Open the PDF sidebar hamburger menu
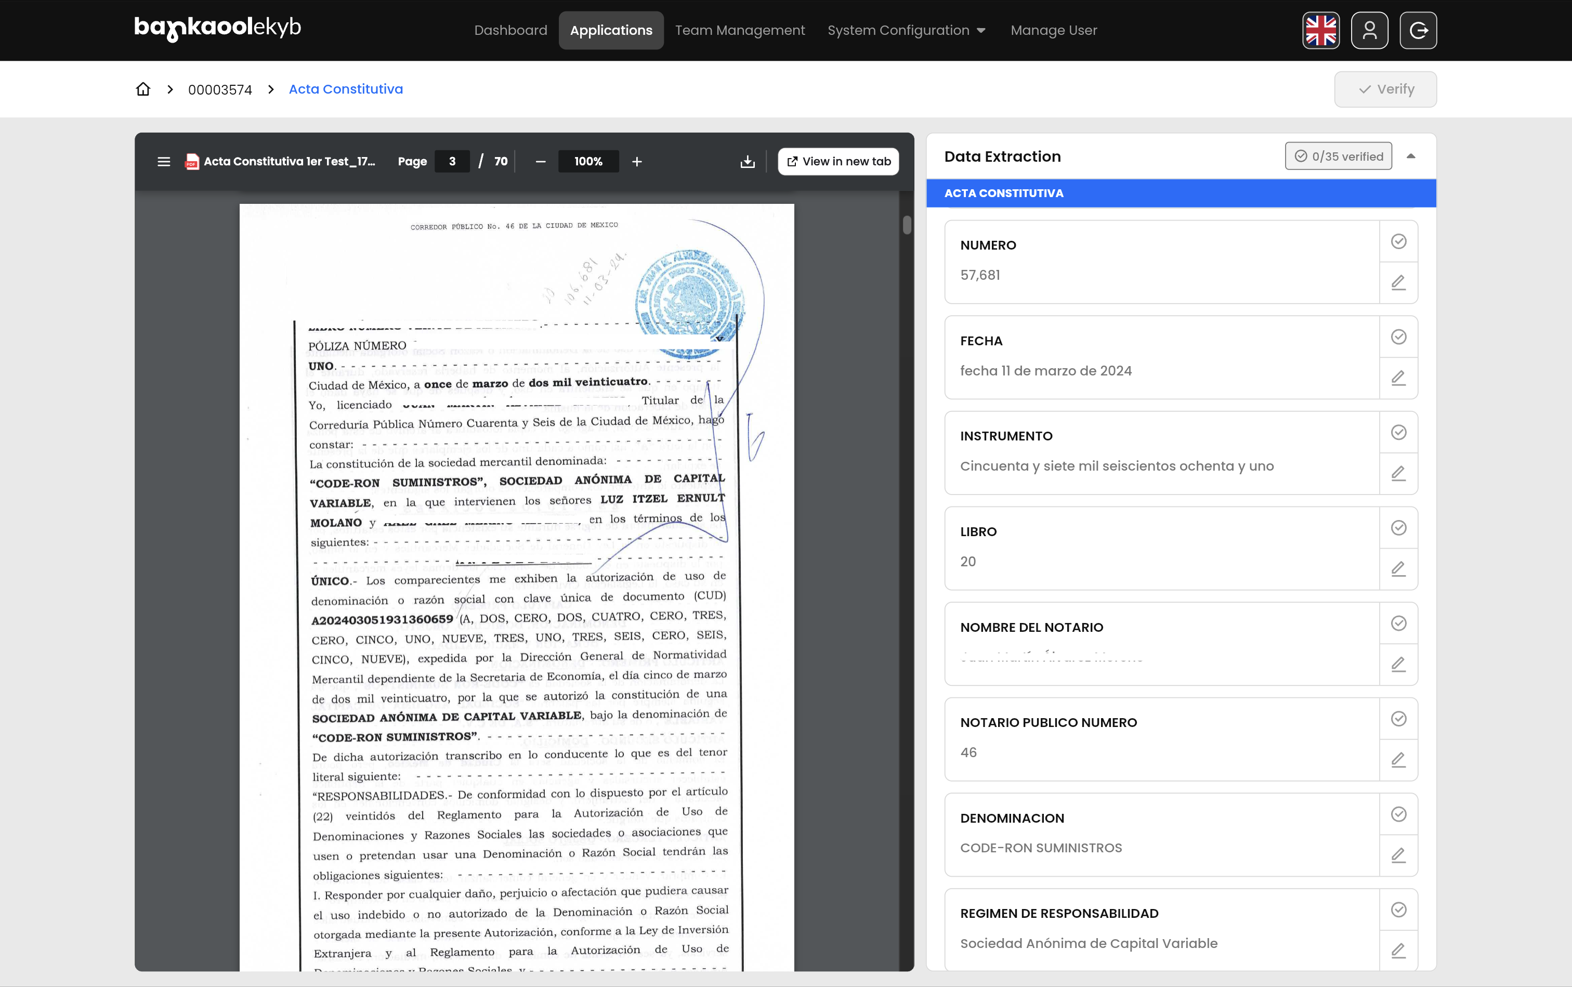 (164, 161)
